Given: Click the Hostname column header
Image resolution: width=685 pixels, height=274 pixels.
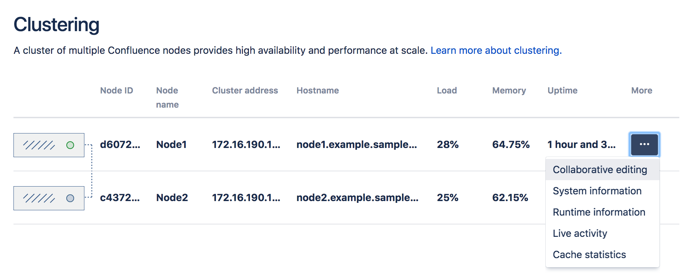Looking at the screenshot, I should [318, 90].
